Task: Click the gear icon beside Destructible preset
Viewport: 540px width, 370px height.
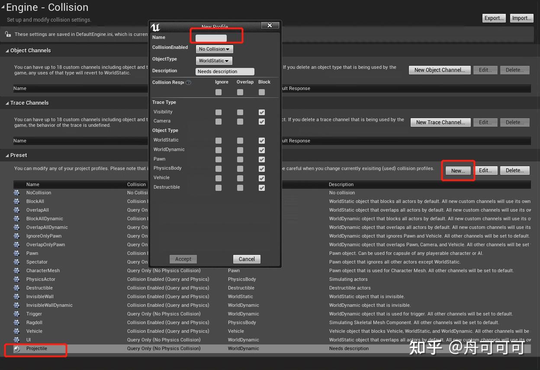Action: click(x=16, y=288)
